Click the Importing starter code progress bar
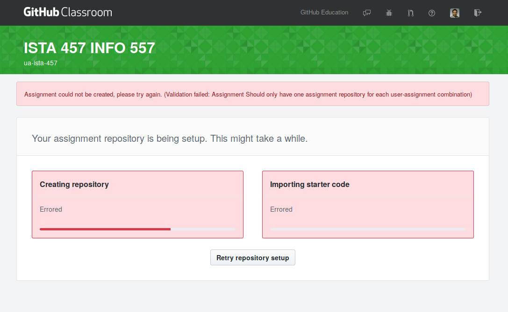This screenshot has width=508, height=312. coord(367,229)
